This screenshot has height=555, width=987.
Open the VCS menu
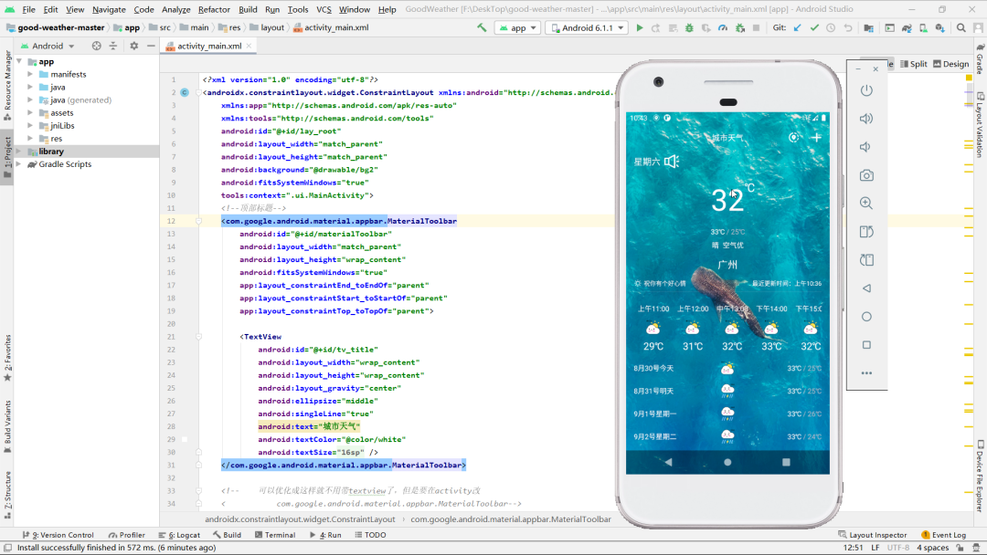click(324, 9)
